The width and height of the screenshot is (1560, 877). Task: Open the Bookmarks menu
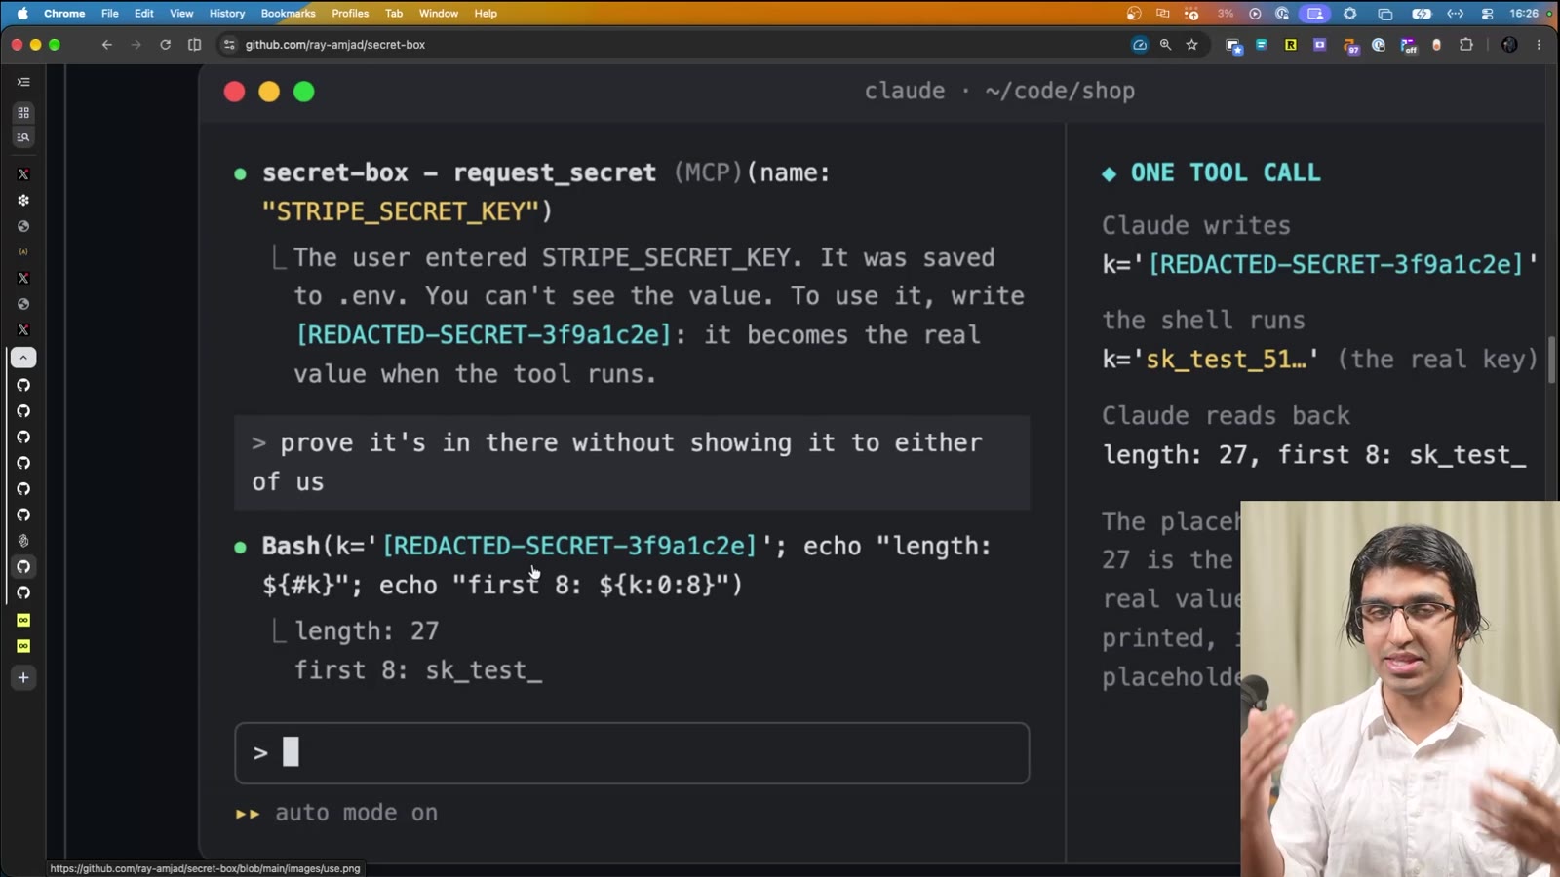(288, 14)
